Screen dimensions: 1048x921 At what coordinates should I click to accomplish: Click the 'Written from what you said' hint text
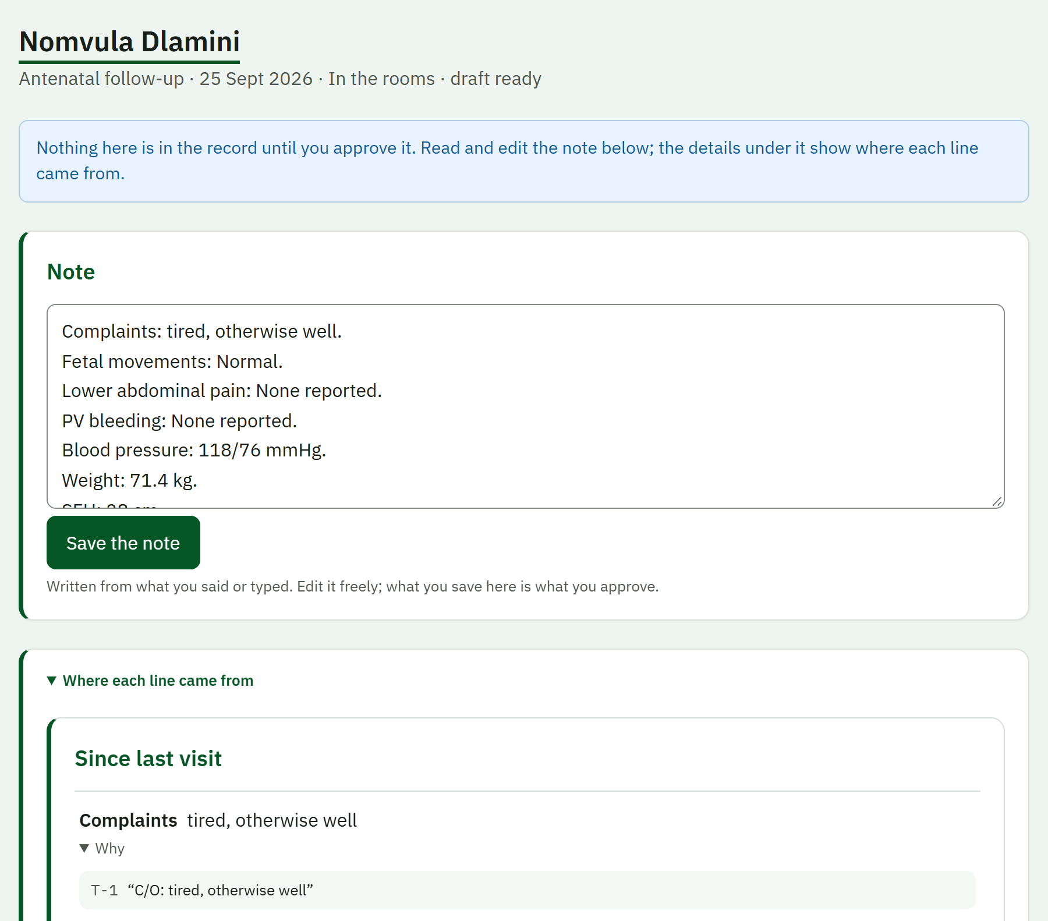[353, 586]
